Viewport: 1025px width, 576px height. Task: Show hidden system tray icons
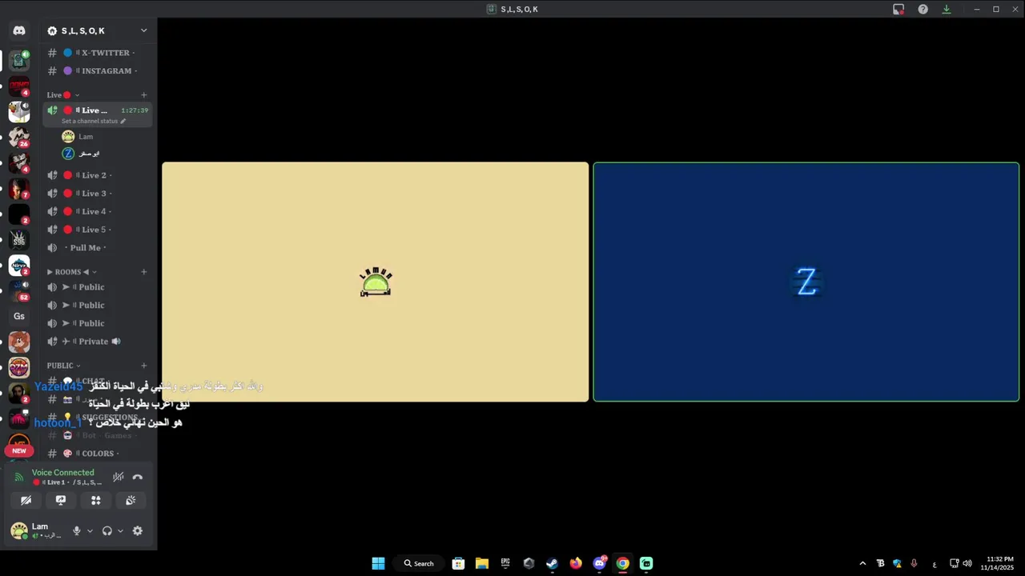[862, 563]
